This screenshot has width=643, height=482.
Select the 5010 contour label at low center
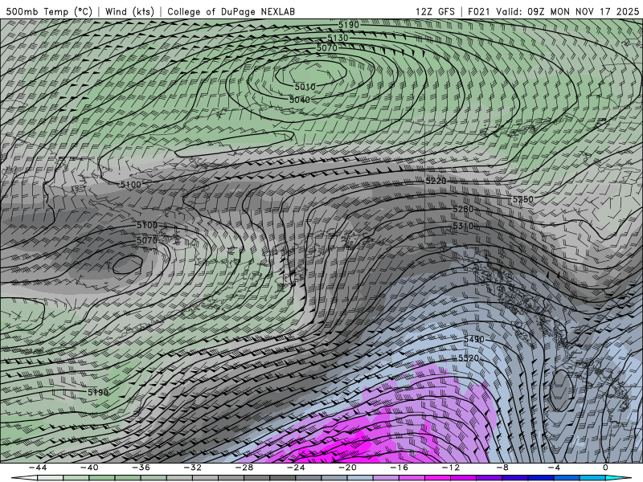click(x=305, y=87)
